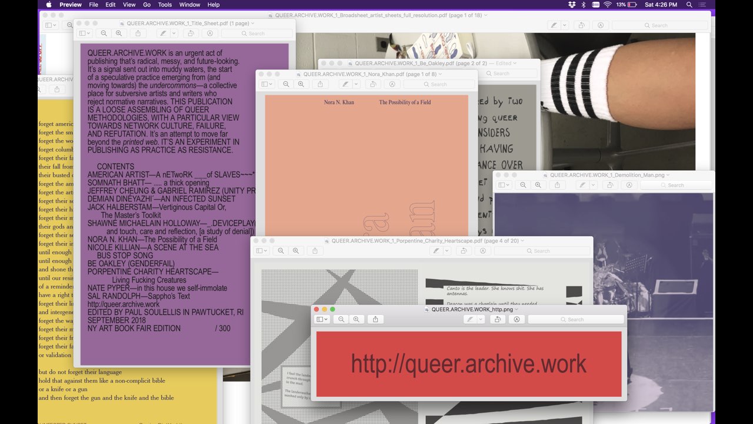Image resolution: width=753 pixels, height=424 pixels.
Task: Open the Dropbox menu bar icon
Action: pyautogui.click(x=572, y=5)
